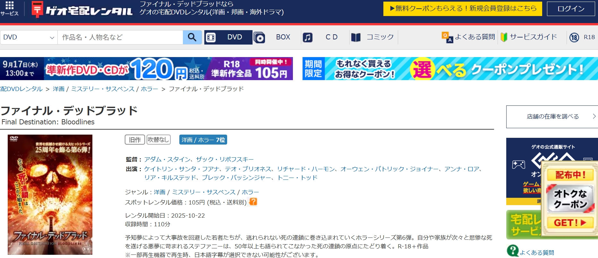Open the services grid menu icon

click(10, 5)
